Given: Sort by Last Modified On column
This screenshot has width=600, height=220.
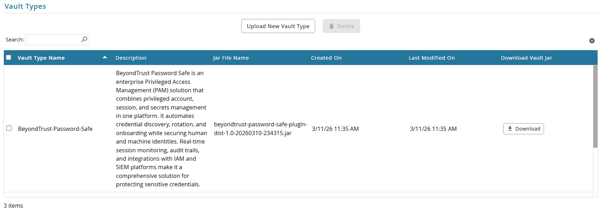Looking at the screenshot, I should (432, 58).
